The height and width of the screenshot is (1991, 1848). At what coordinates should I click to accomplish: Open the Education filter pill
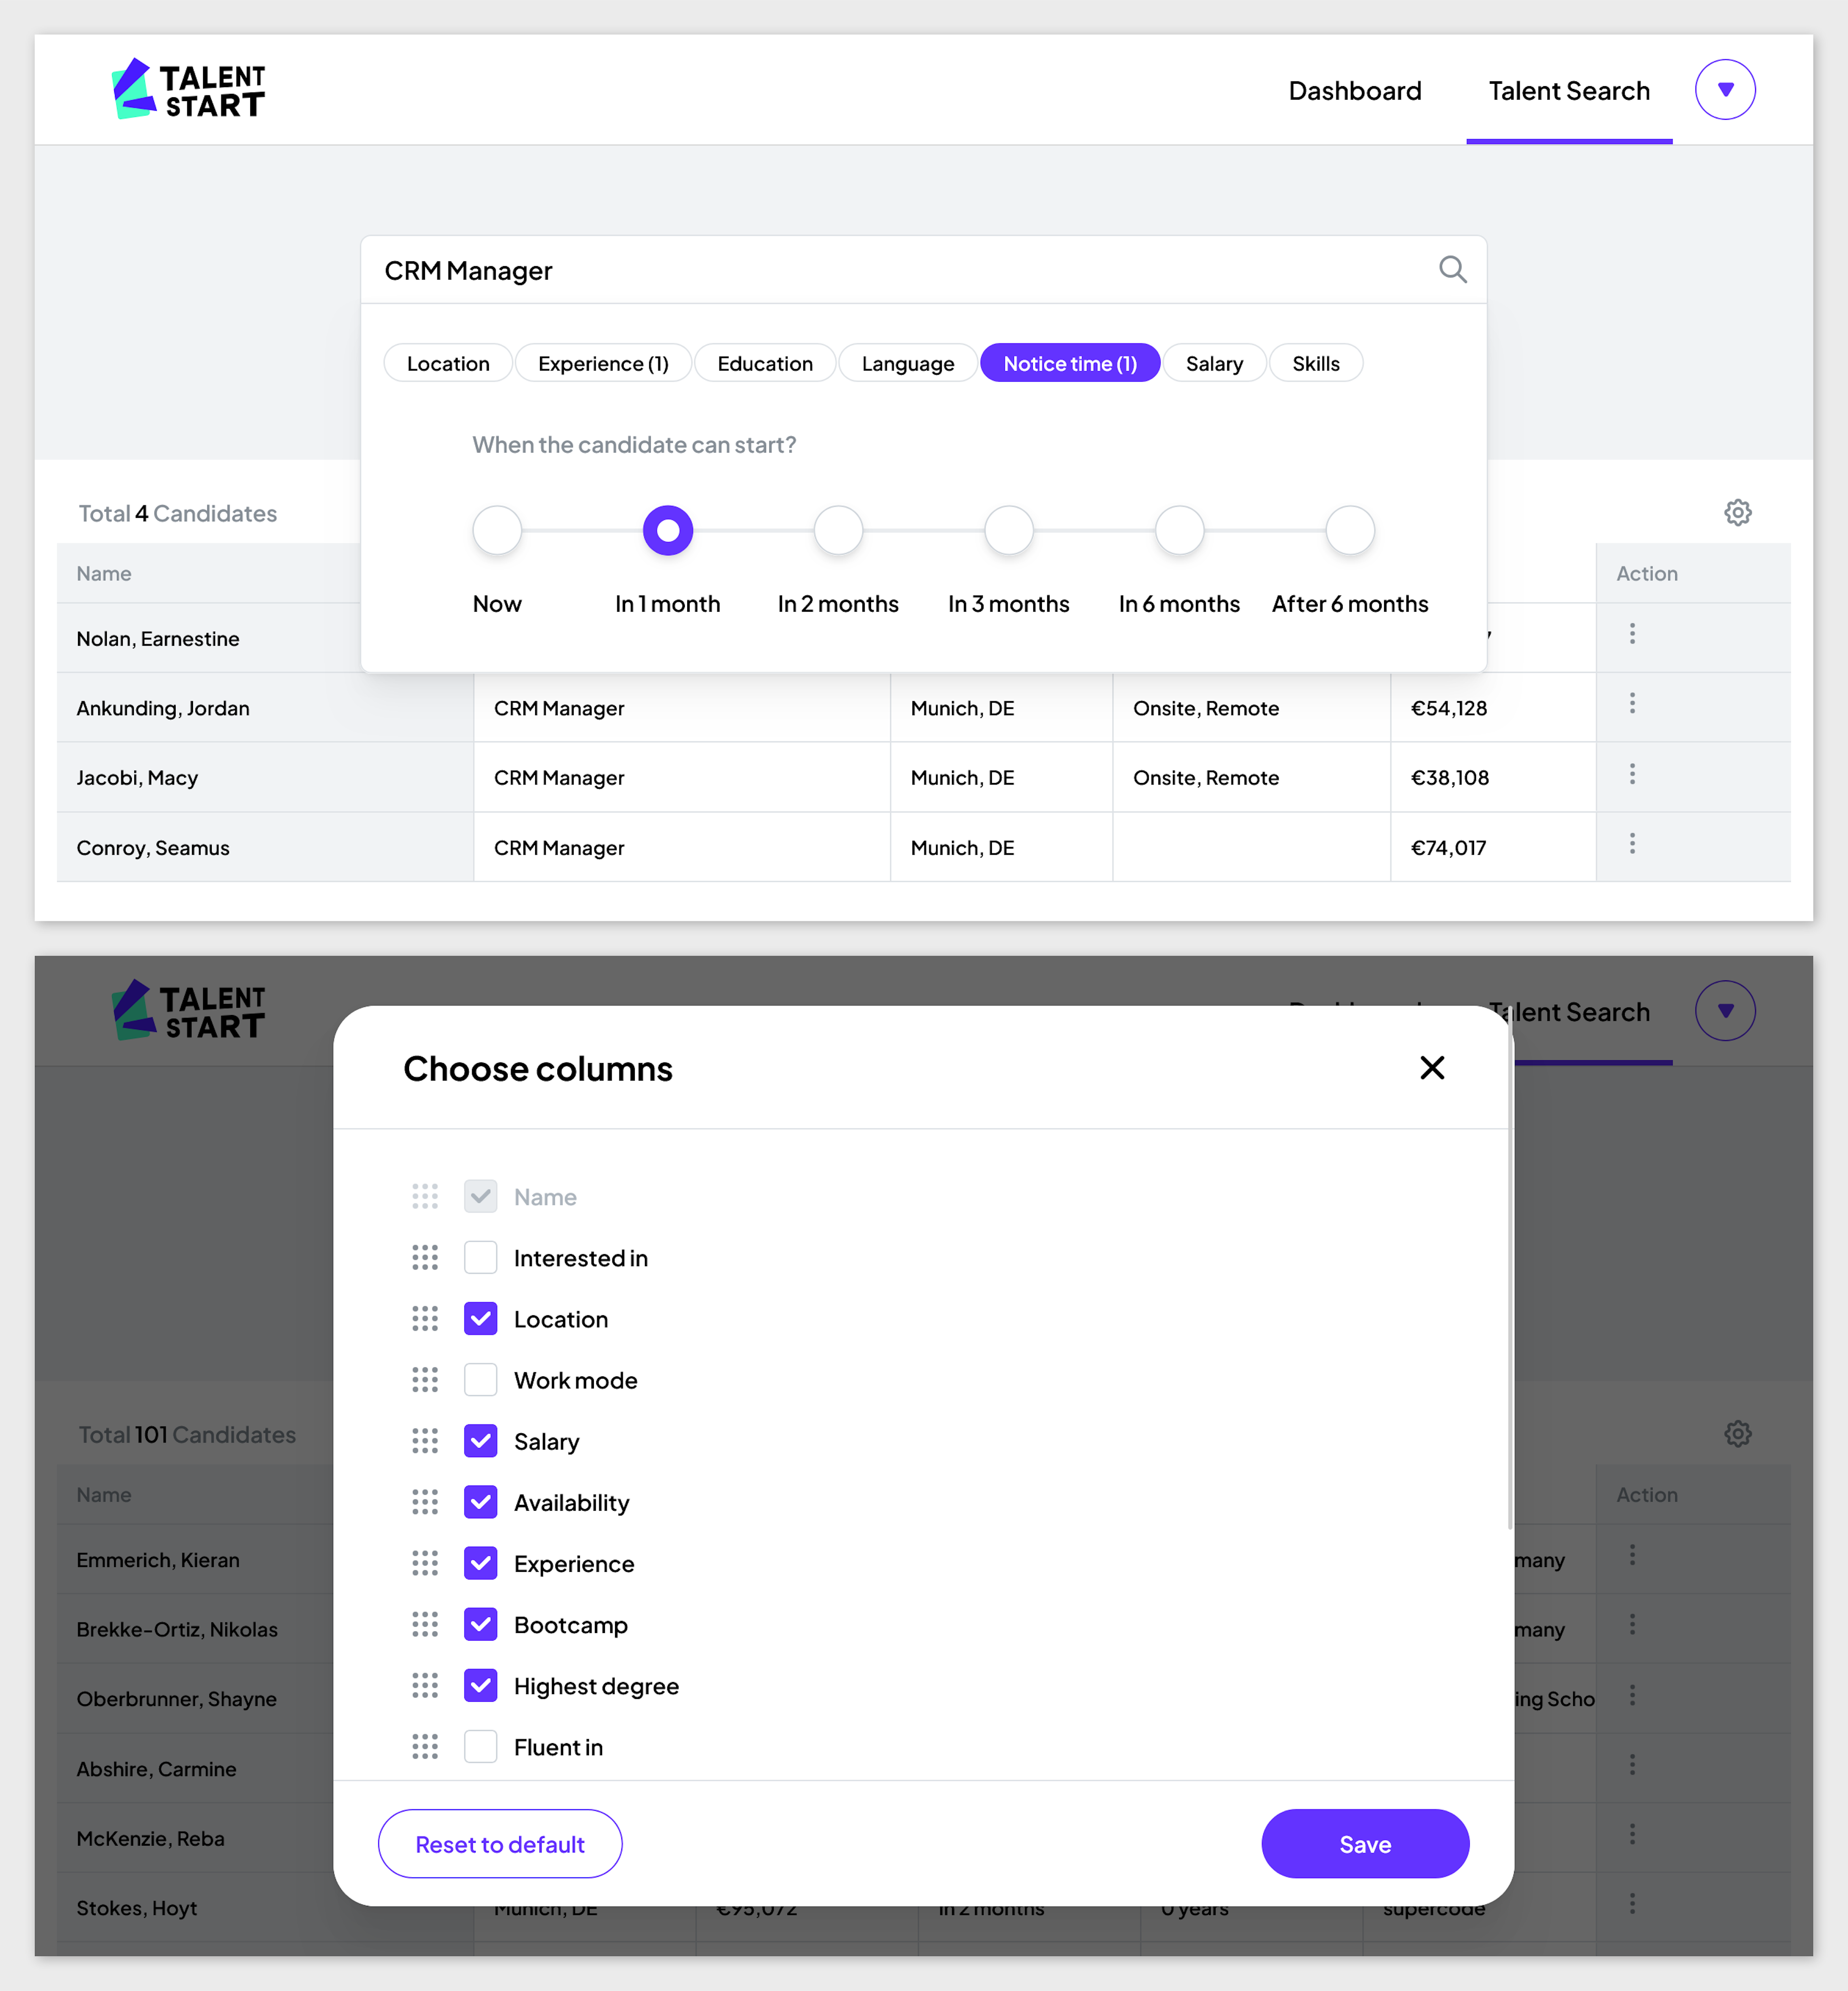(765, 363)
